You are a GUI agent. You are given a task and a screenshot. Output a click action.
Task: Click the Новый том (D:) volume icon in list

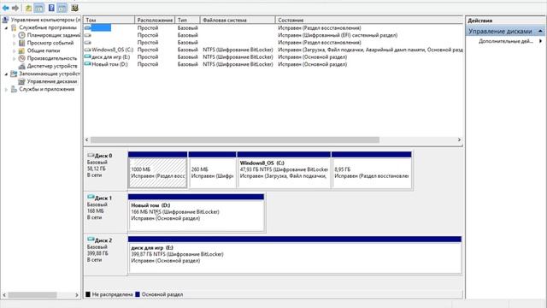tap(87, 64)
